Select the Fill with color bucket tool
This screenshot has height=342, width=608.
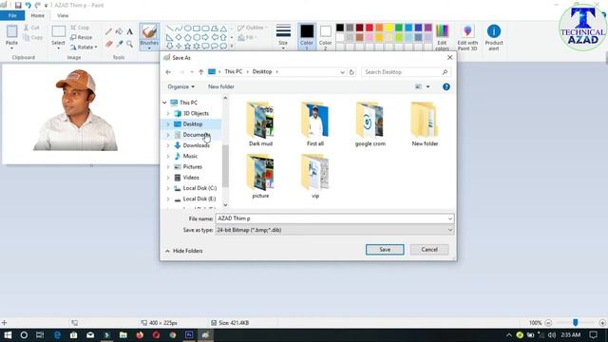119,31
